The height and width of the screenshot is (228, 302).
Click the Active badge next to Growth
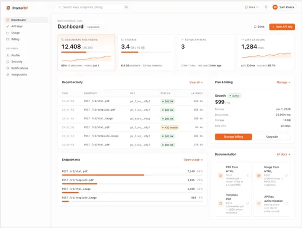coord(234,96)
